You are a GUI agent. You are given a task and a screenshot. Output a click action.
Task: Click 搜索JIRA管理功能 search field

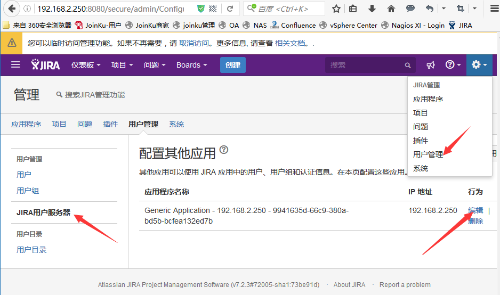tap(91, 95)
